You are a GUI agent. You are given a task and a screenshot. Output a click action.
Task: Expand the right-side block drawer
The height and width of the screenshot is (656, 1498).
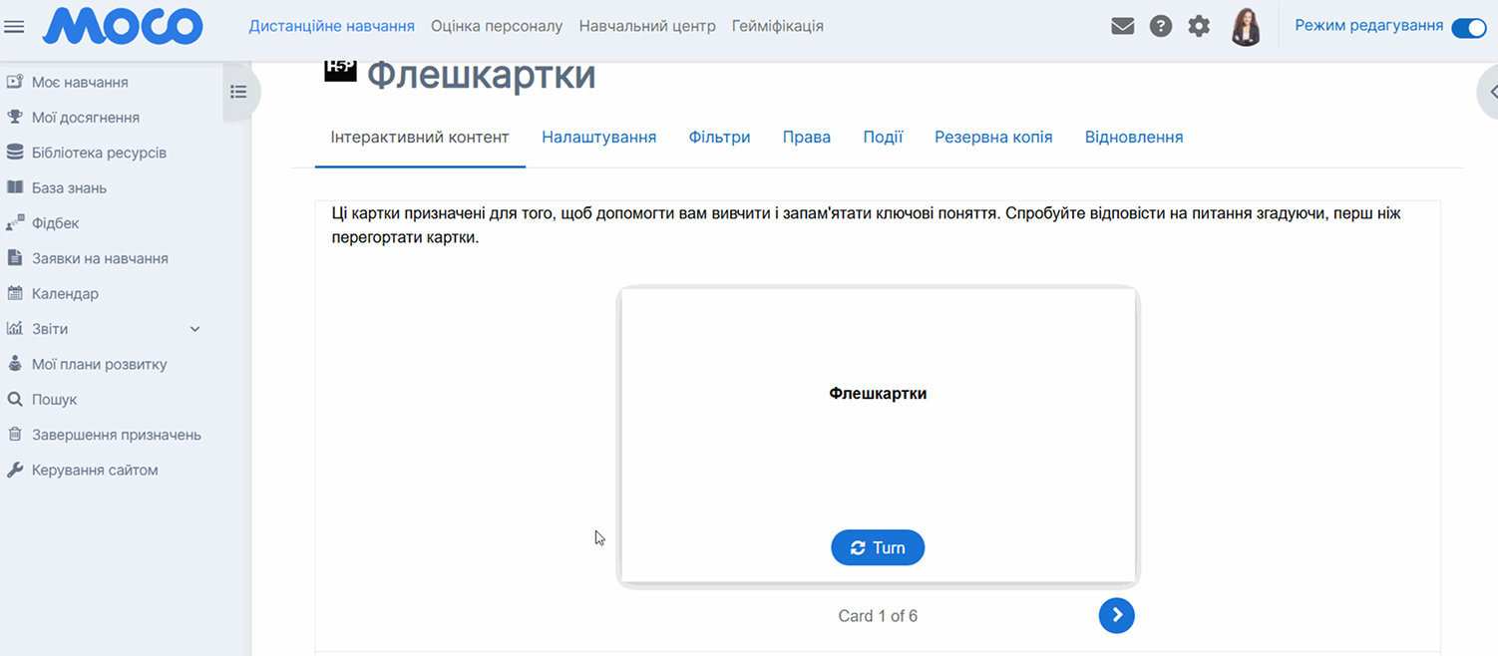pyautogui.click(x=1490, y=92)
